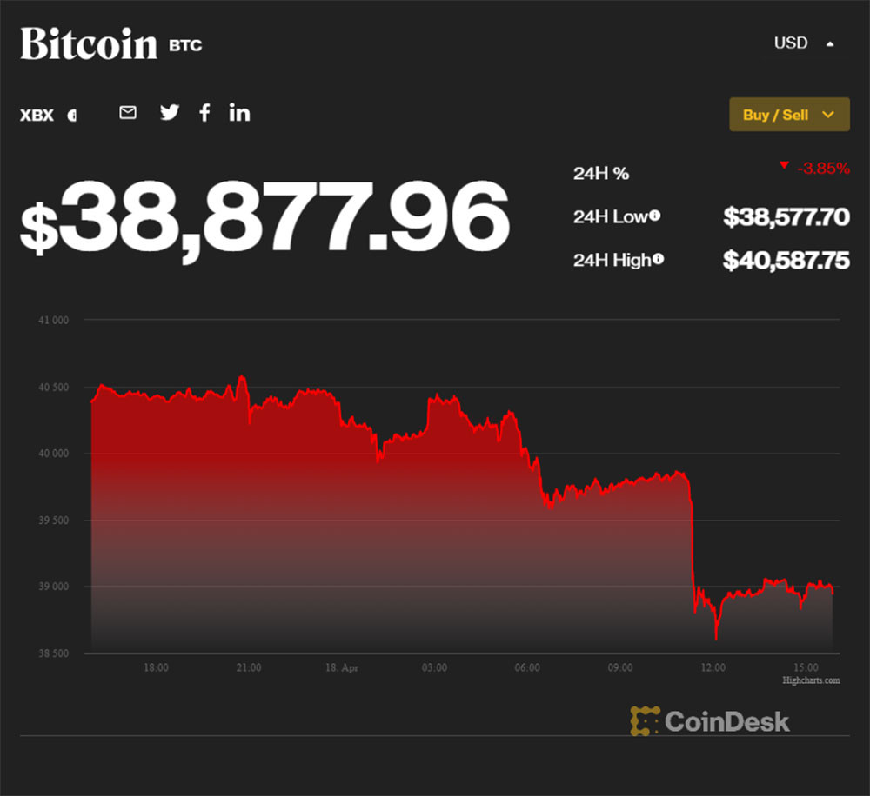Open the Highcharts.com credit link
The image size is (870, 796).
(x=811, y=680)
